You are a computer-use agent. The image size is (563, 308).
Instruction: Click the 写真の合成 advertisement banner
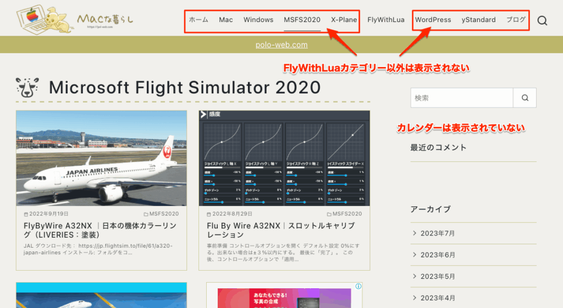[x=284, y=298]
